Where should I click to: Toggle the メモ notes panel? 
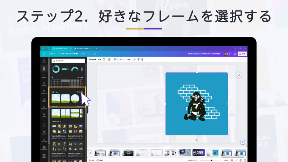[x=91, y=160]
